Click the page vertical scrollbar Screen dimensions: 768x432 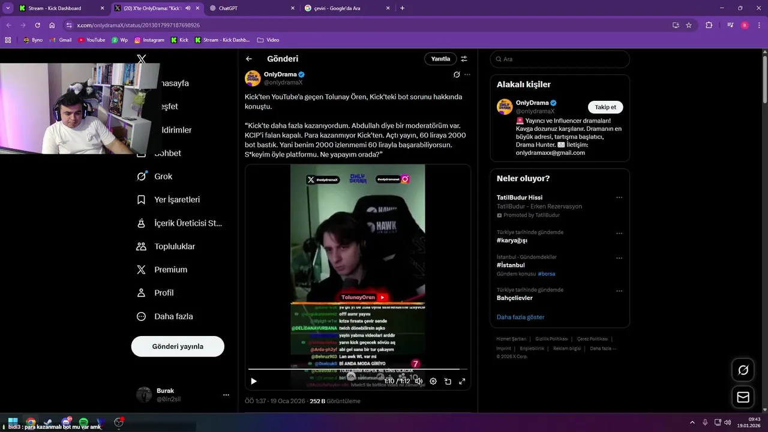point(764,78)
